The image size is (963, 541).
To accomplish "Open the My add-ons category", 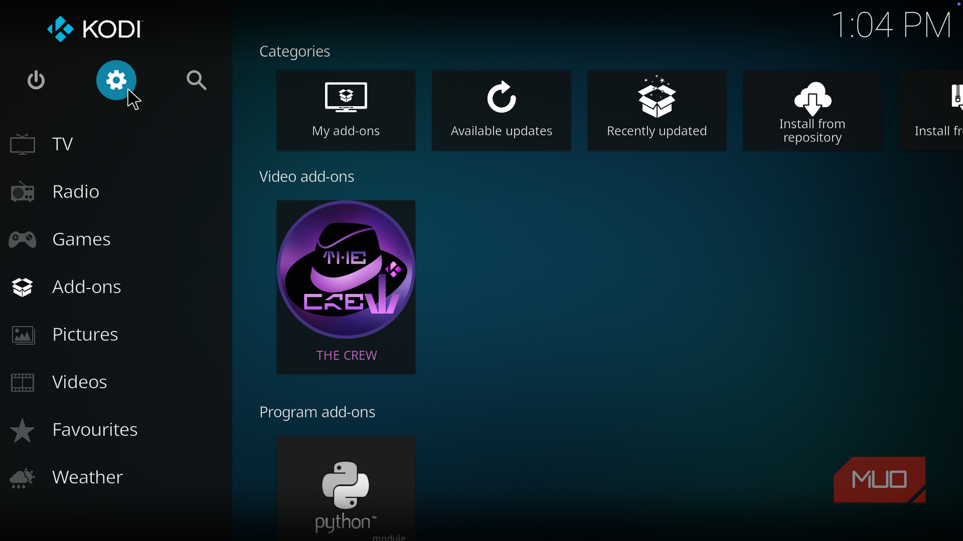I will (x=346, y=110).
